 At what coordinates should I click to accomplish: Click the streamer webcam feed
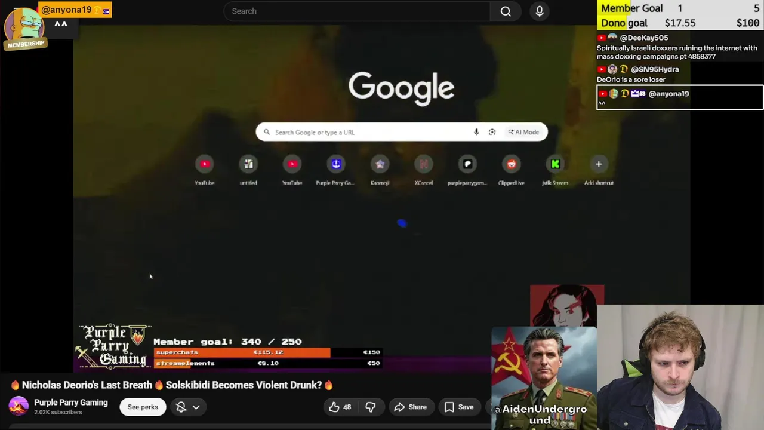[x=680, y=367]
